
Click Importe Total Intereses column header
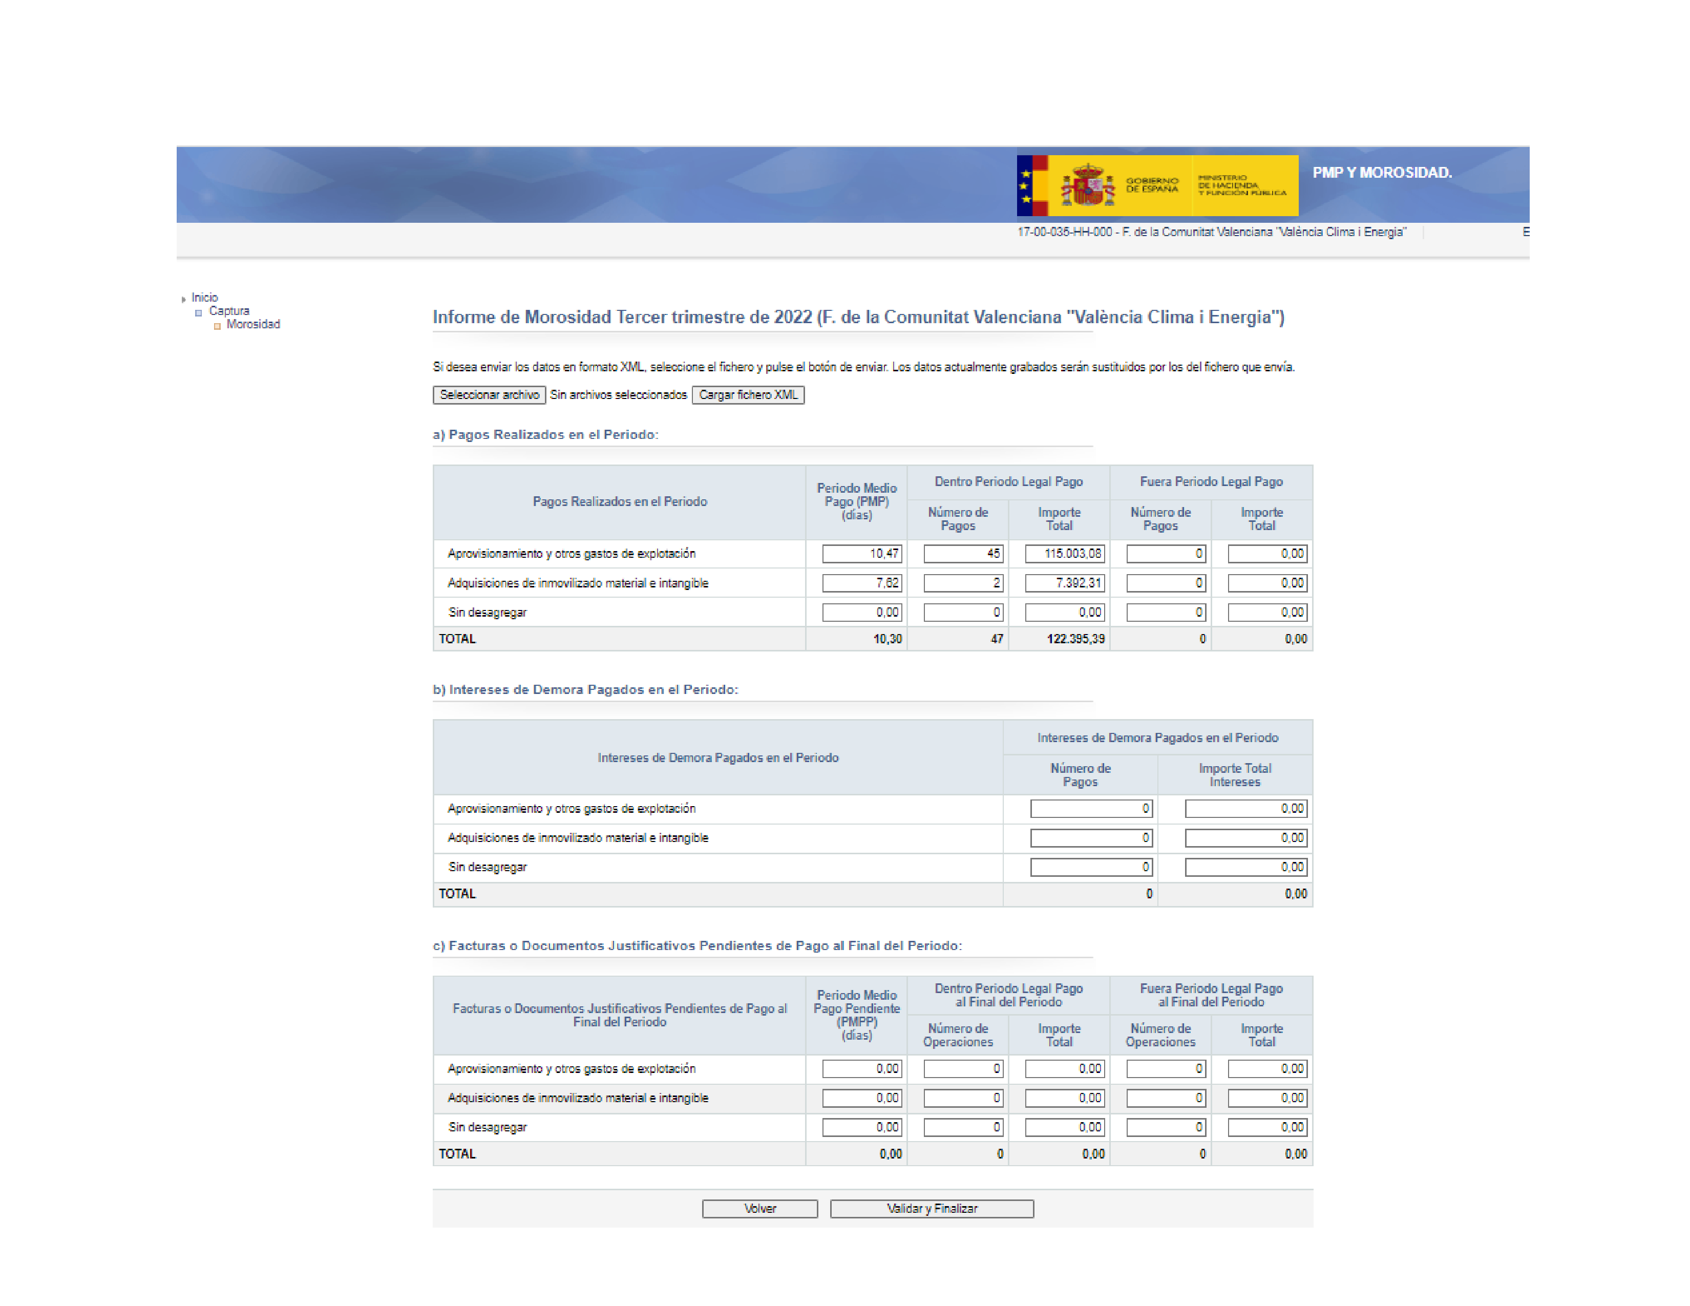coord(1235,774)
